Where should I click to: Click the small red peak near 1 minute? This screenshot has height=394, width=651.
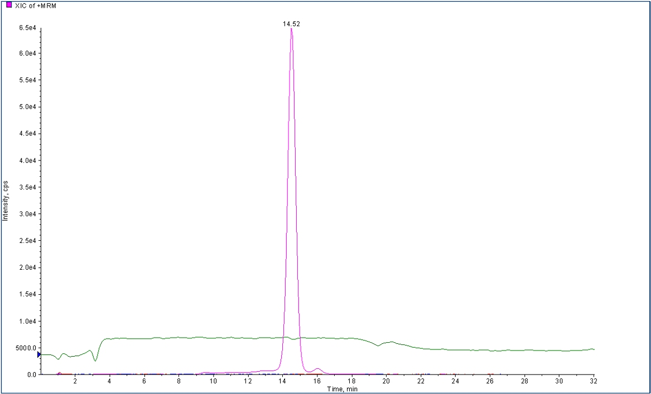point(60,373)
